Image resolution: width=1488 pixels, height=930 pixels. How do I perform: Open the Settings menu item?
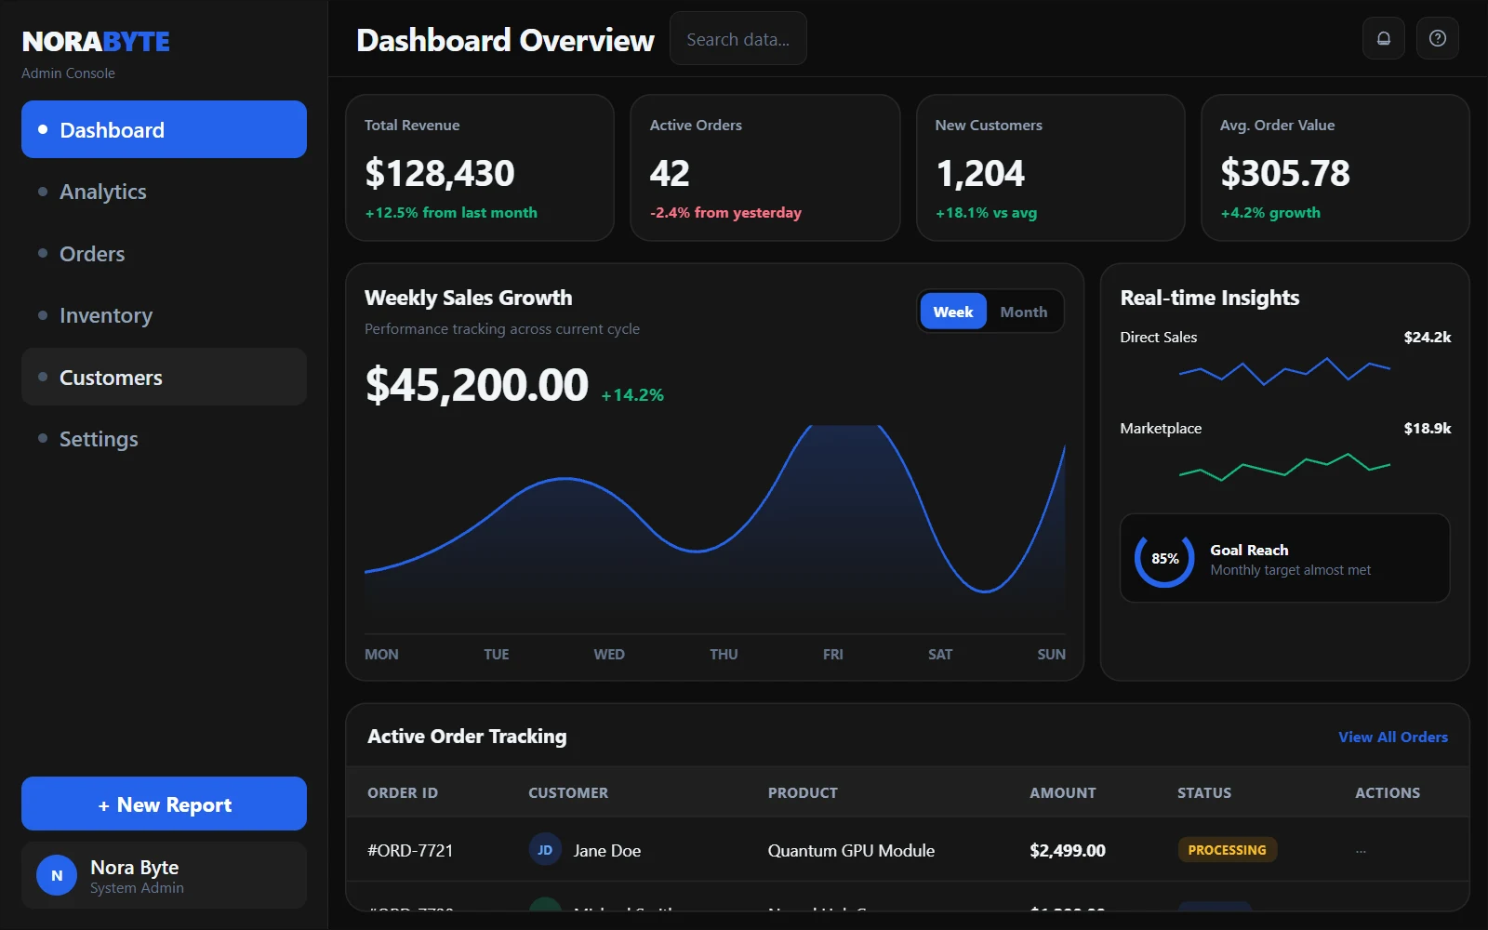(99, 438)
